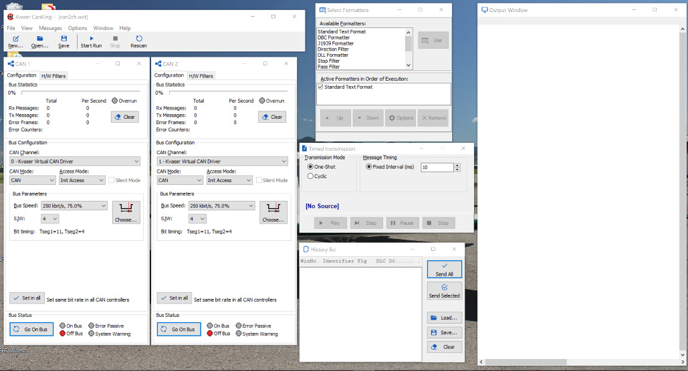This screenshot has width=688, height=371.
Task: Click Set in all in CAN 2
Action: pos(175,298)
